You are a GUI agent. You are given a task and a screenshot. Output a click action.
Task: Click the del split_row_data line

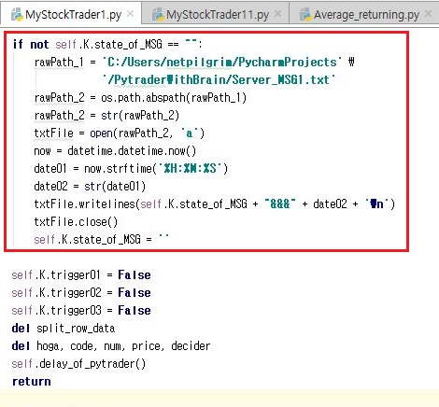64,329
